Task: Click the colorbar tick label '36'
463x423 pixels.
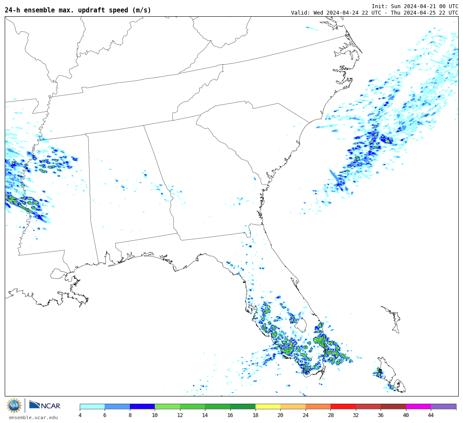Action: 381,415
